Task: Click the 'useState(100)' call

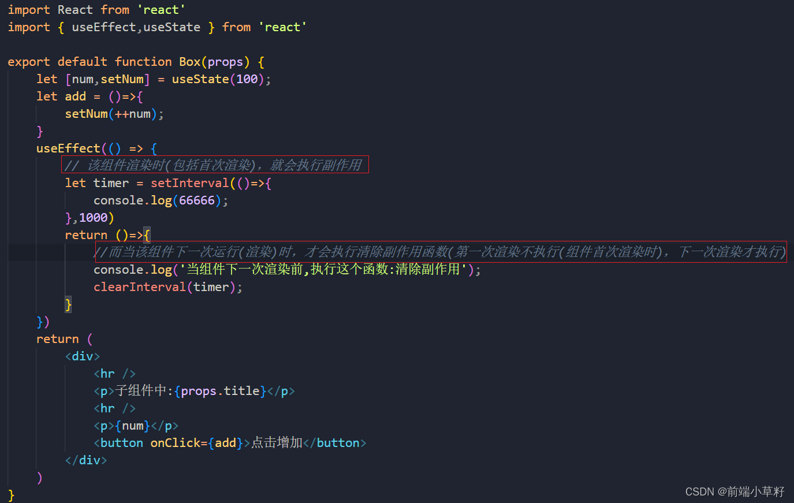Action: (218, 79)
